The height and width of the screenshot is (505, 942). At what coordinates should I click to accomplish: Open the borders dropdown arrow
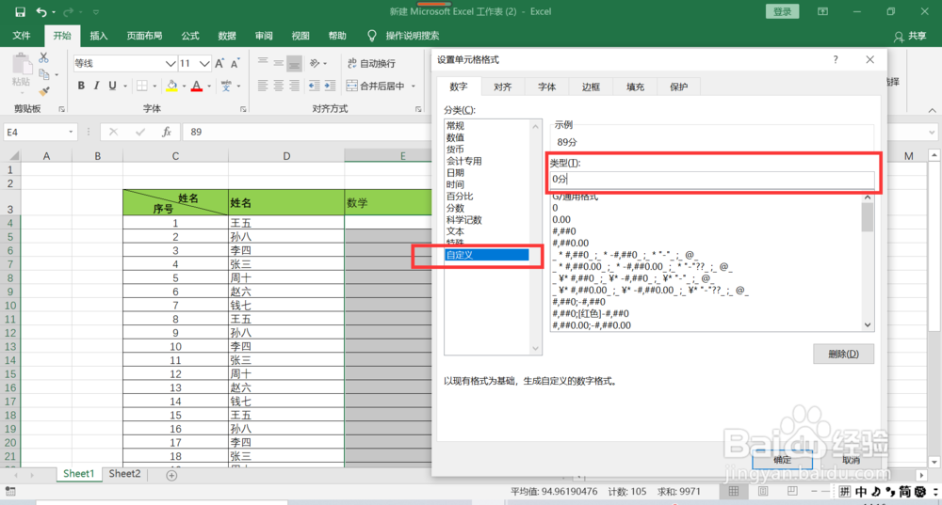[154, 86]
